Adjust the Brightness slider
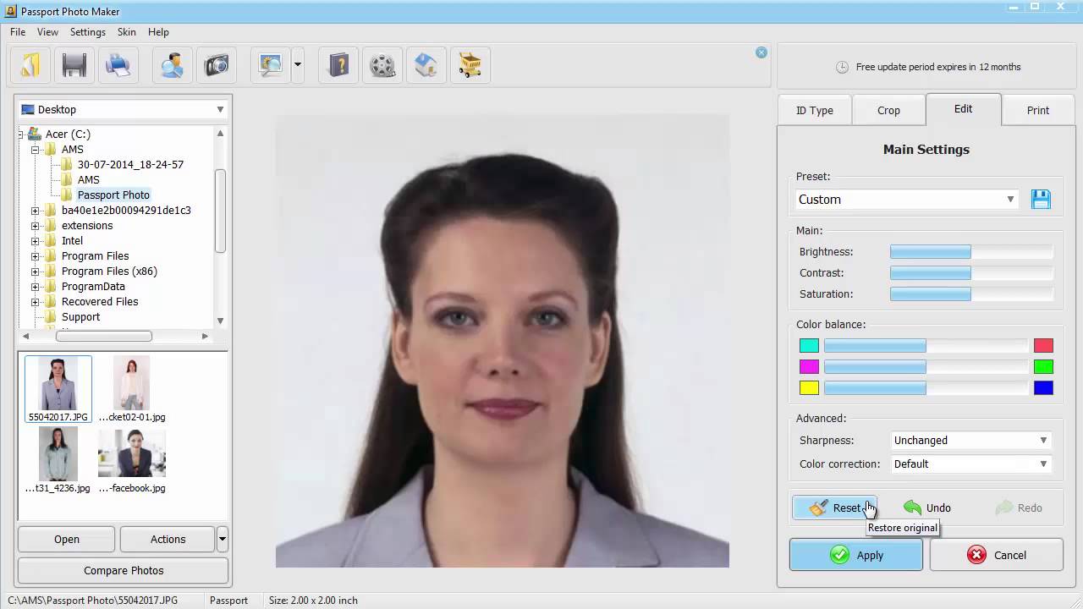 971,252
